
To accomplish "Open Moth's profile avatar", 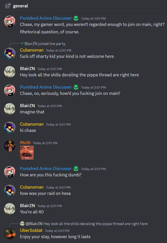I will 10,146.
